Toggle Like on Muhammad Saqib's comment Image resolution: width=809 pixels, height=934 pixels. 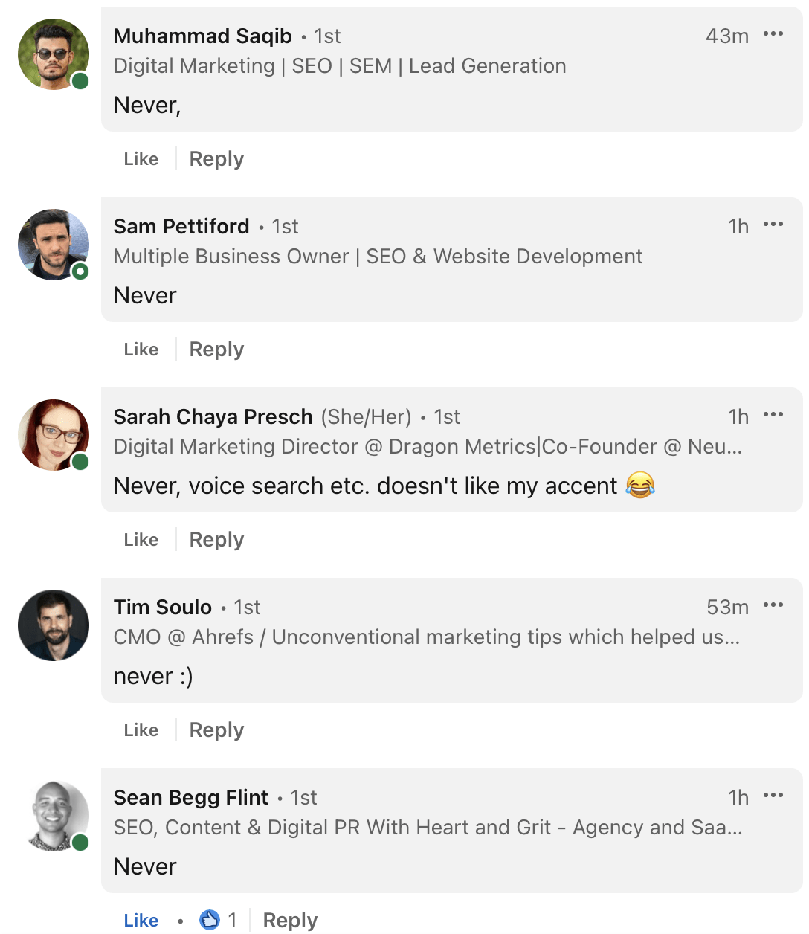[141, 158]
